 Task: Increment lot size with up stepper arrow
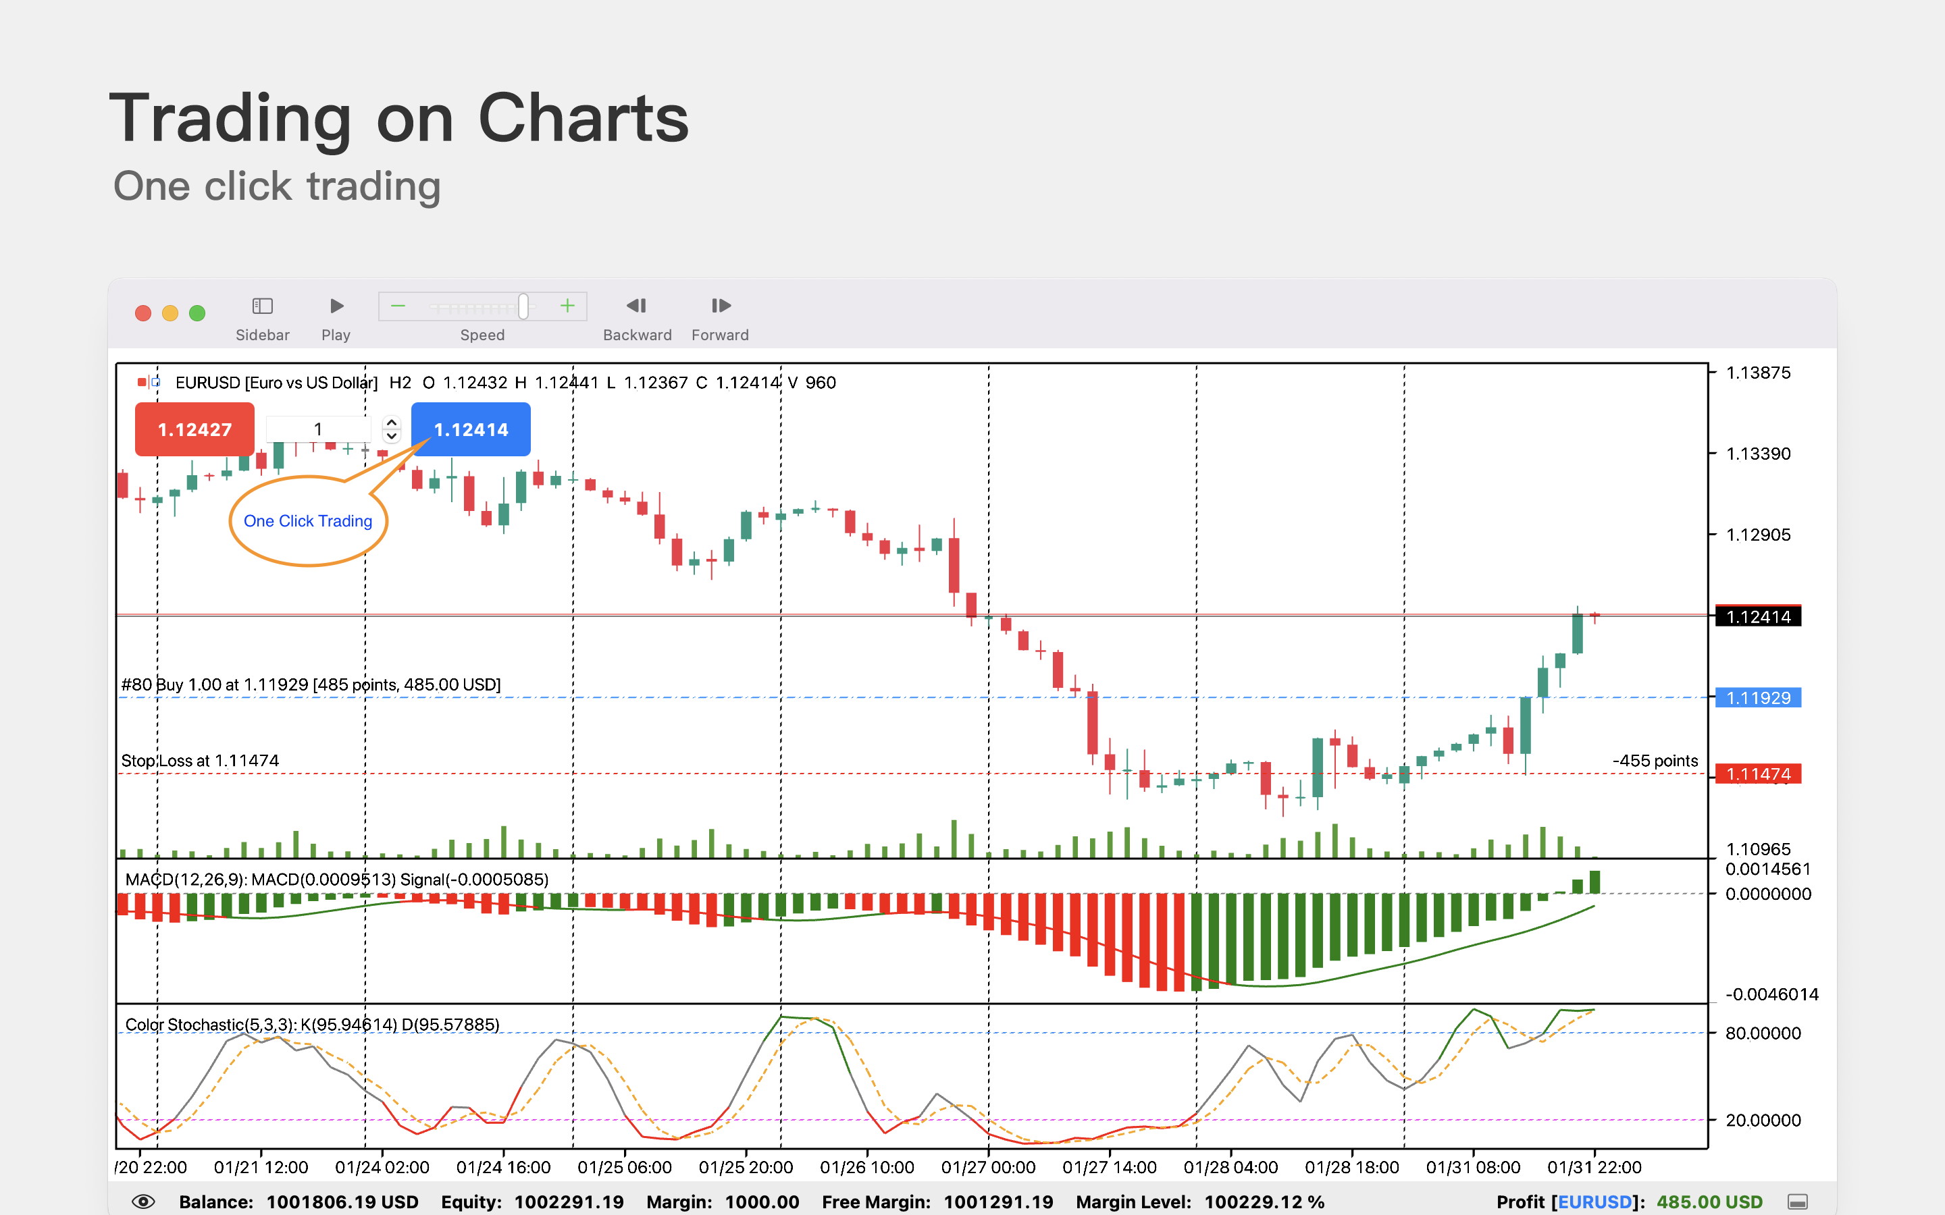coord(392,422)
